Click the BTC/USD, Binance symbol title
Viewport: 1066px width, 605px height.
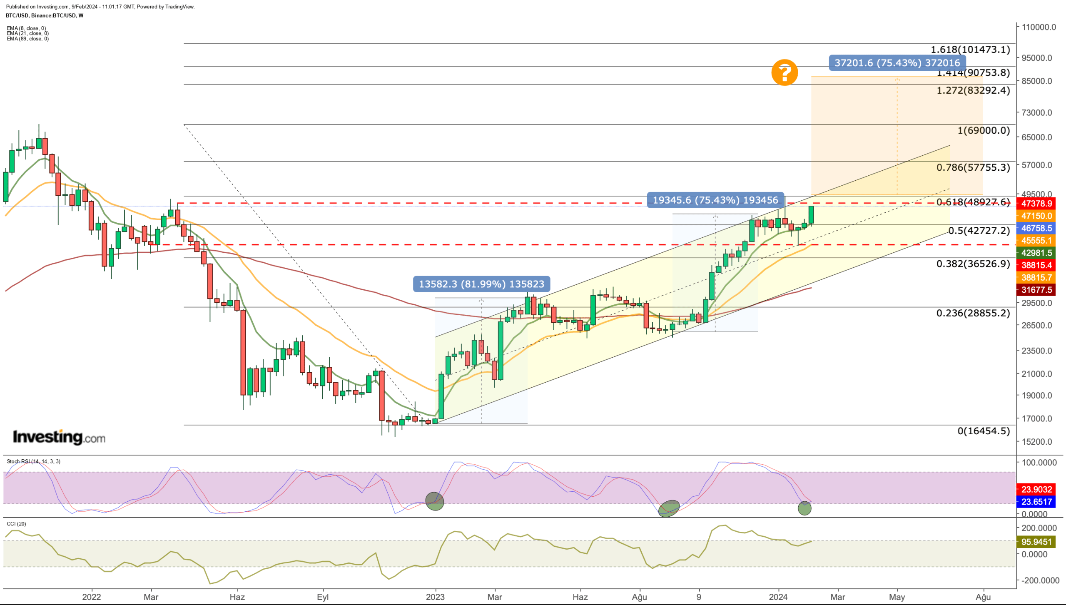tap(45, 15)
